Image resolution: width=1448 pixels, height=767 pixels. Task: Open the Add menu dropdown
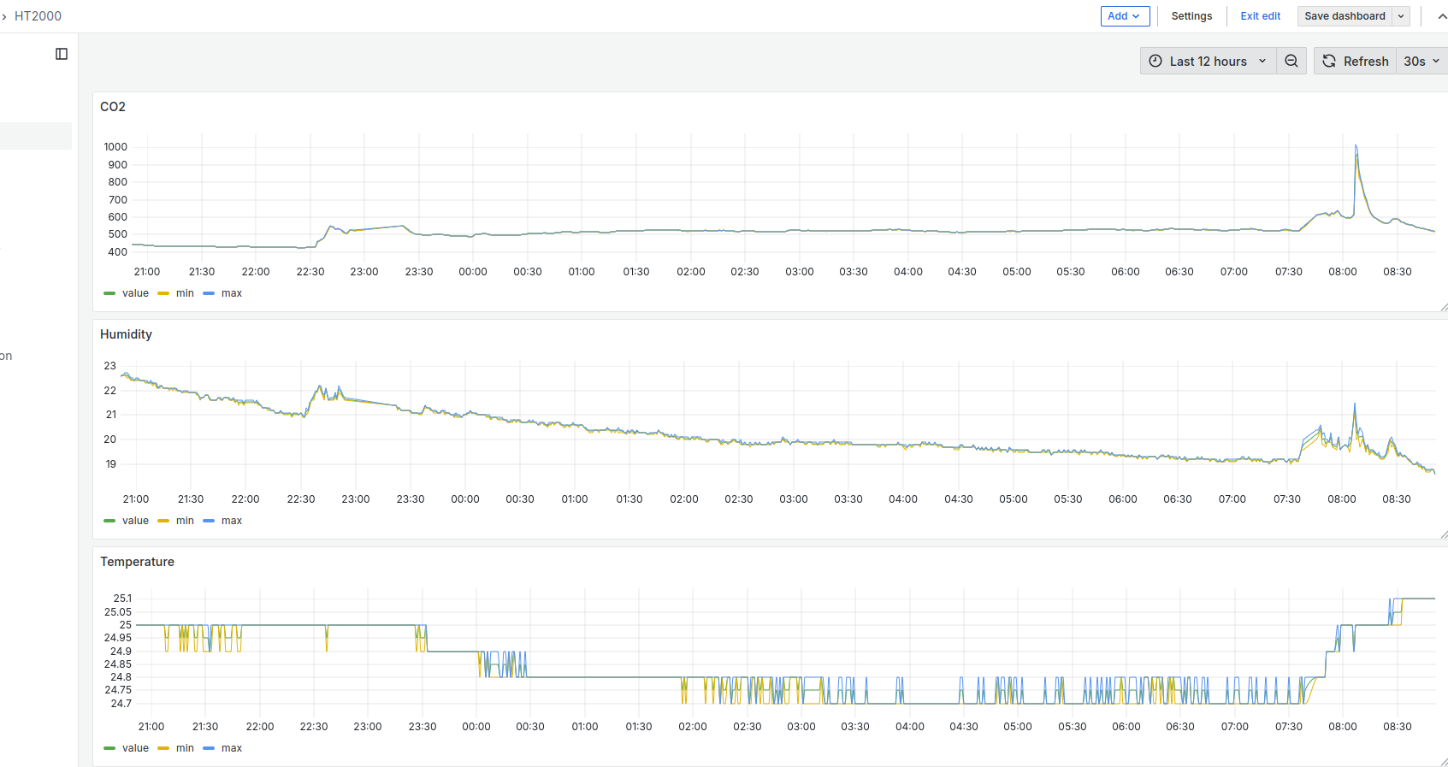(1125, 16)
